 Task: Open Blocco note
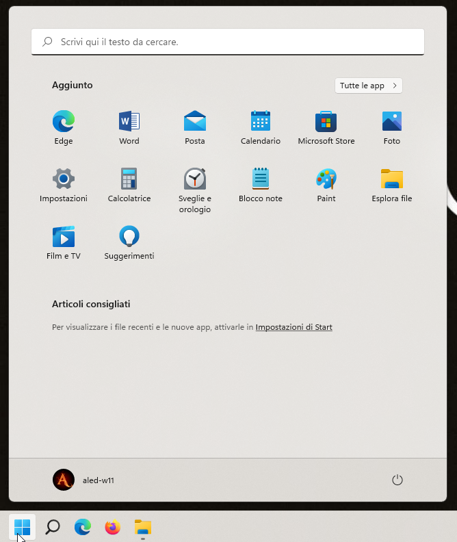click(261, 185)
